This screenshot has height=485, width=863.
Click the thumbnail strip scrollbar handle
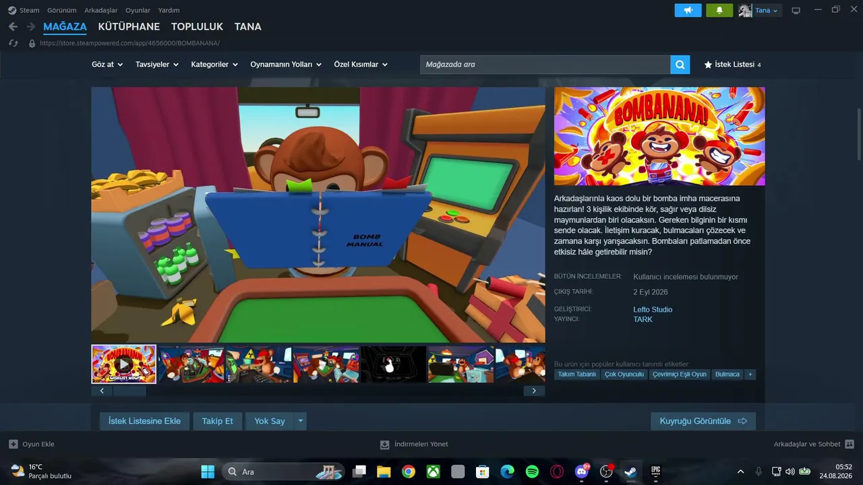pyautogui.click(x=129, y=391)
